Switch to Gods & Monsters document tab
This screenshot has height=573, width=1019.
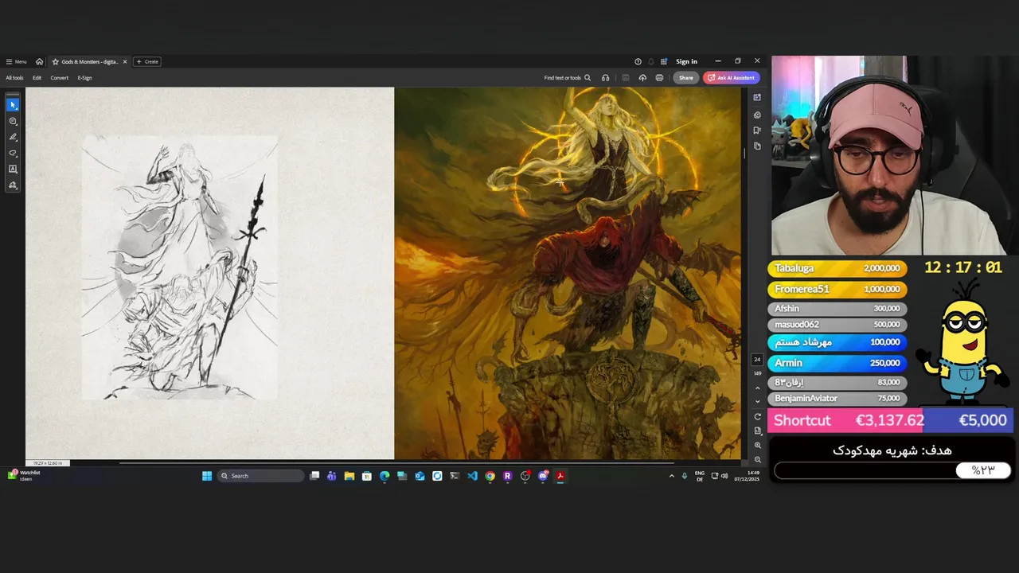point(88,61)
